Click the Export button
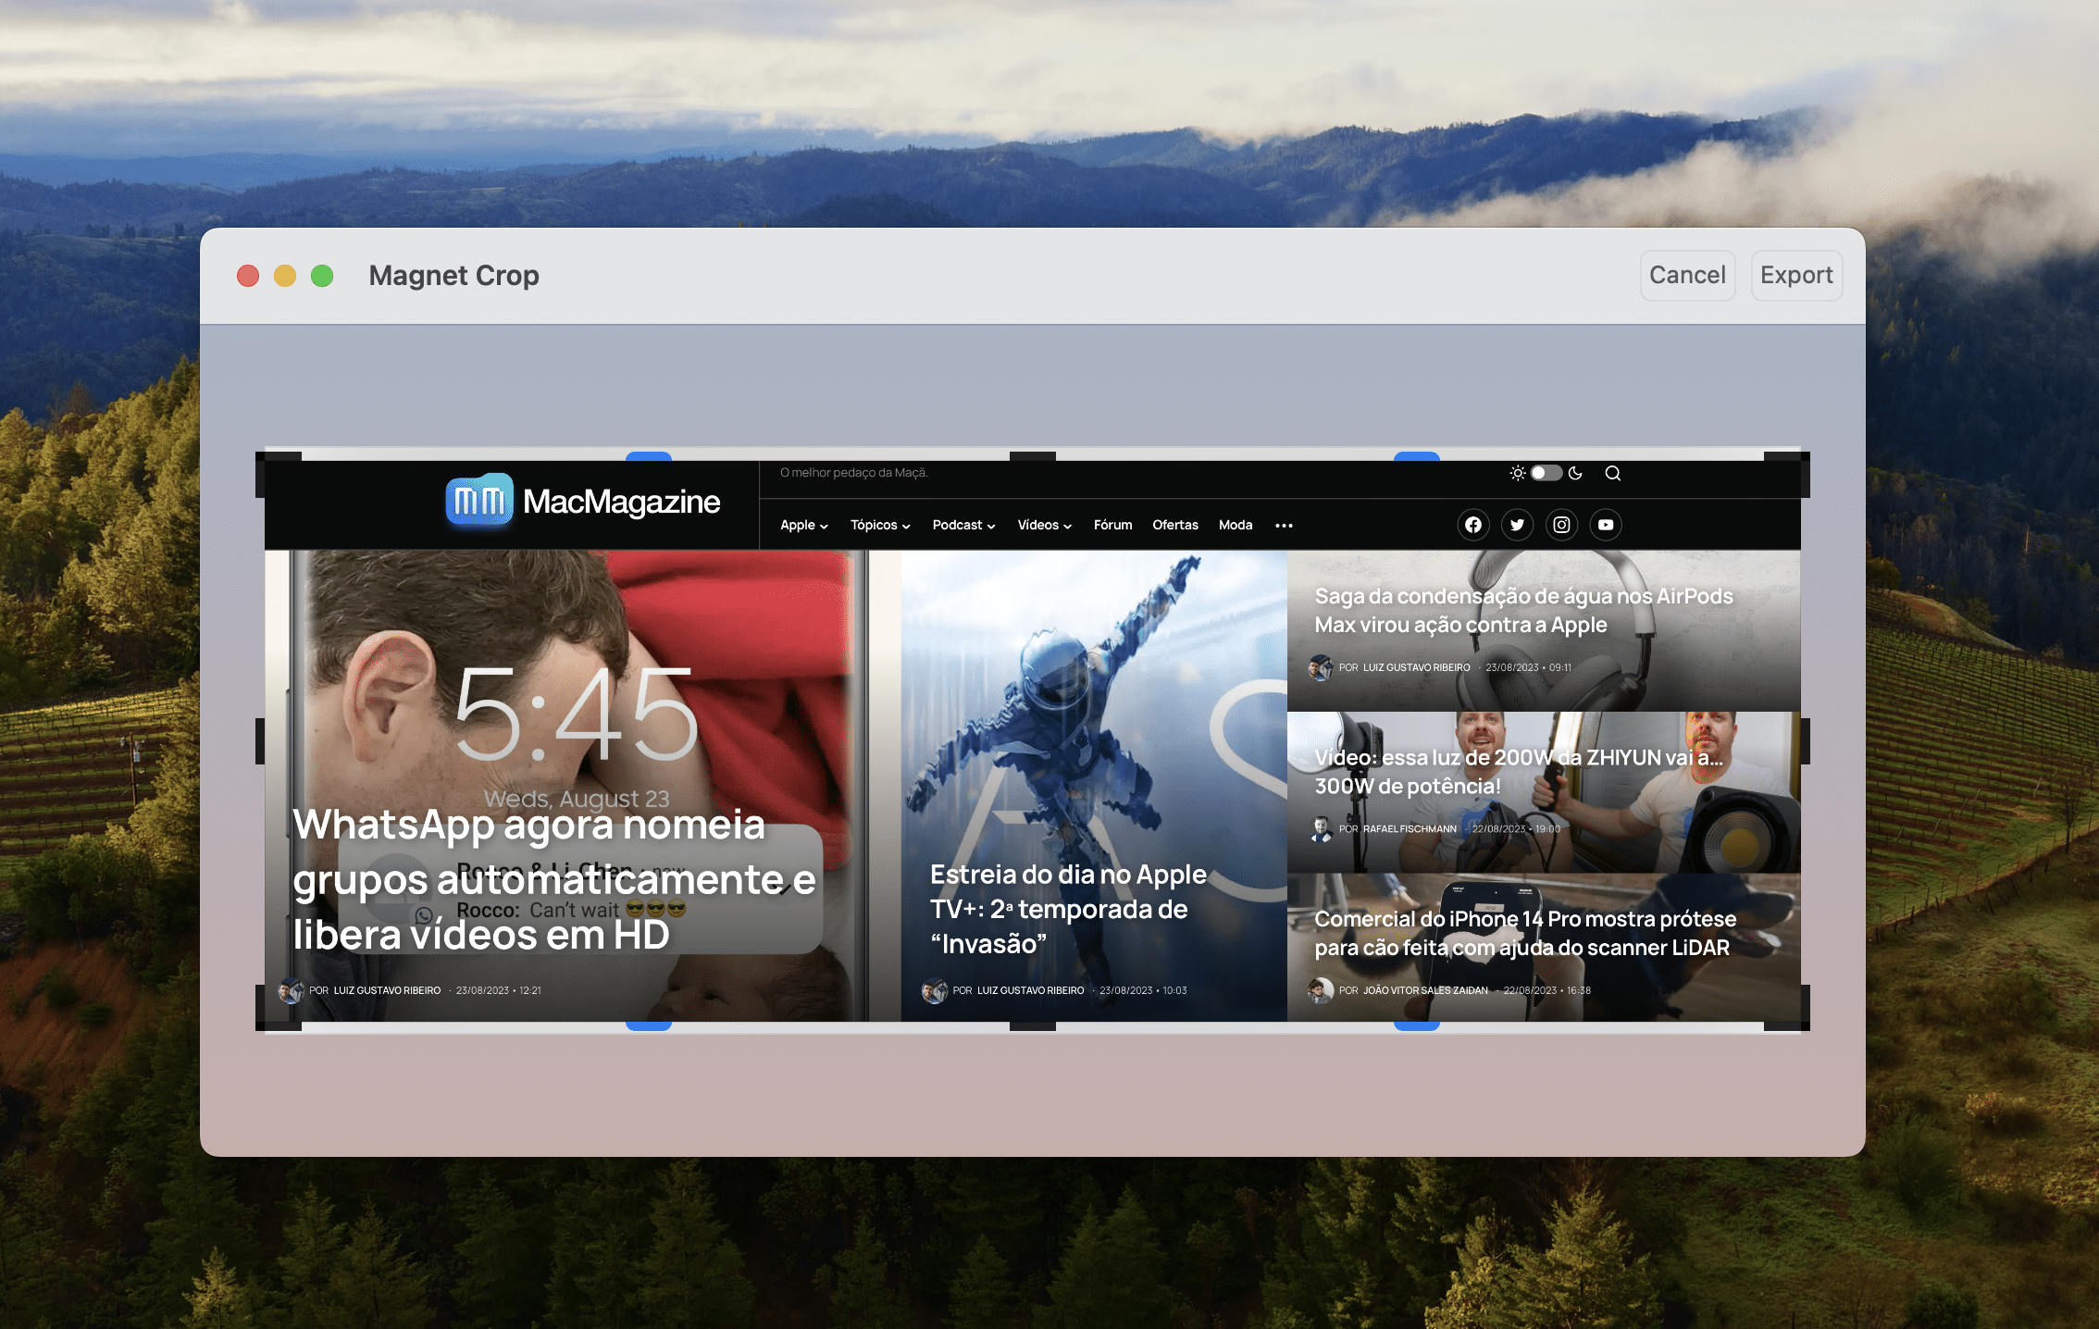Image resolution: width=2099 pixels, height=1329 pixels. point(1796,275)
